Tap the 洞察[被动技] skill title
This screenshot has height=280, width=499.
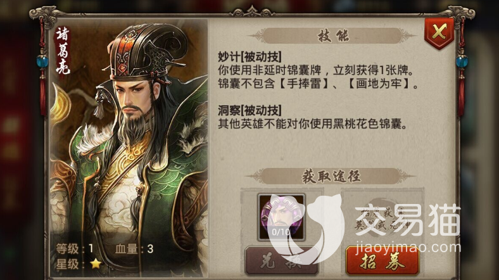click(x=250, y=110)
